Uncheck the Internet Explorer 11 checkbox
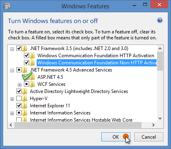This screenshot has width=171, height=149. click(x=19, y=105)
